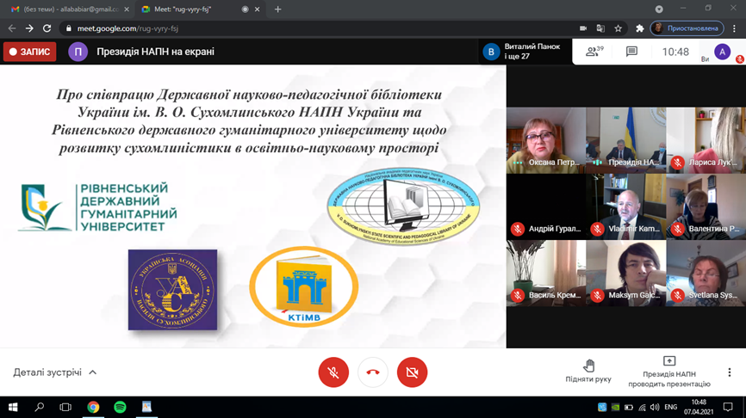
Task: Go back in browser history
Action: 12,28
